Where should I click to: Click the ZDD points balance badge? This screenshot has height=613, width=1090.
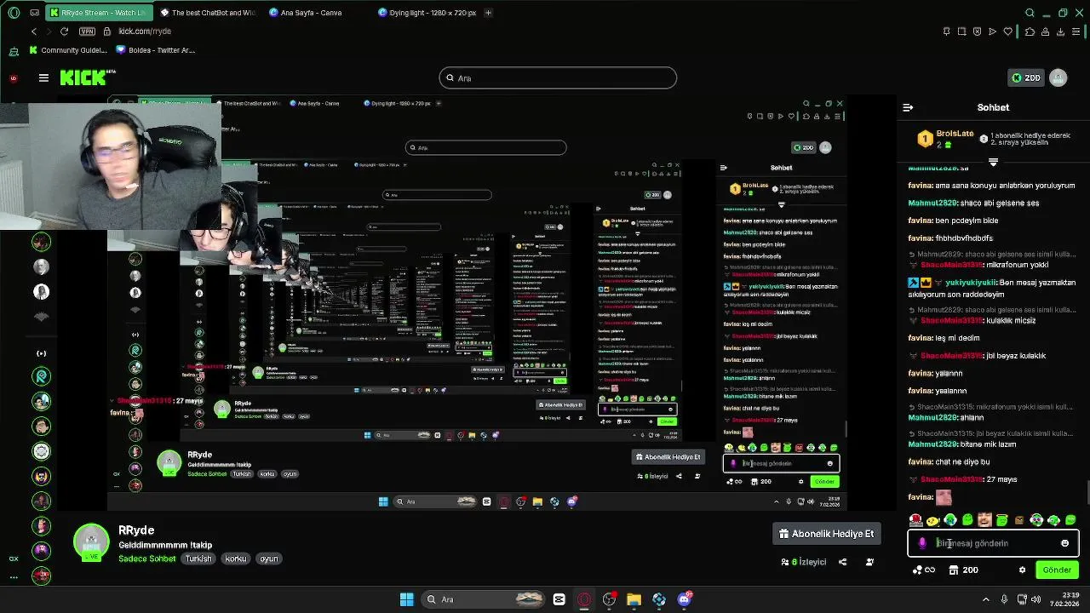click(1026, 77)
